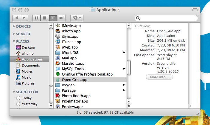
Task: Click the Preview.app icon
Action: 58,106
